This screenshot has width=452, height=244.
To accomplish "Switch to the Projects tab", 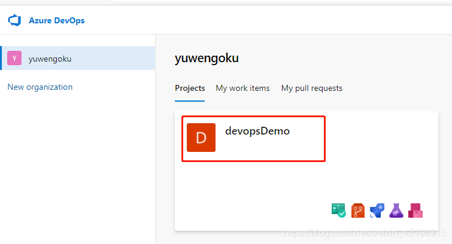I will click(x=190, y=88).
